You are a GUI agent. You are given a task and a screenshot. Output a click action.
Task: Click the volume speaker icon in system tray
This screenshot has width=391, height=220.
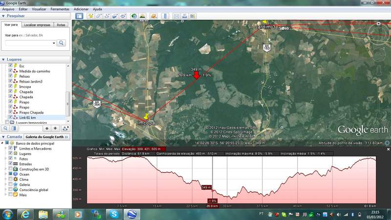coord(339,214)
